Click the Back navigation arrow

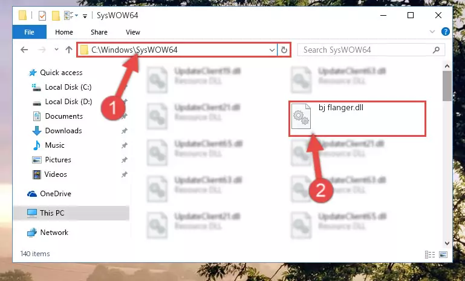[24, 50]
